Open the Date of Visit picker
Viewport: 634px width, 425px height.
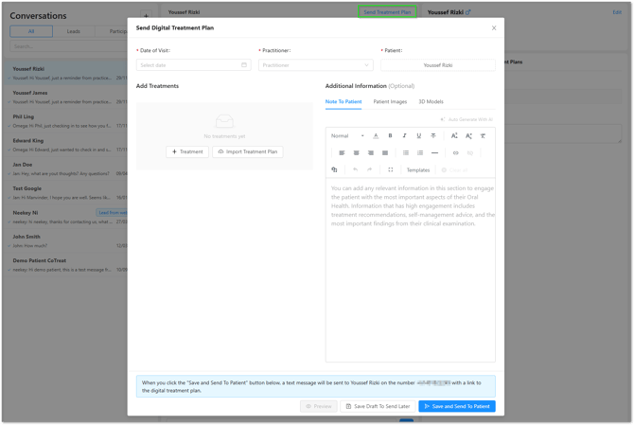(193, 65)
